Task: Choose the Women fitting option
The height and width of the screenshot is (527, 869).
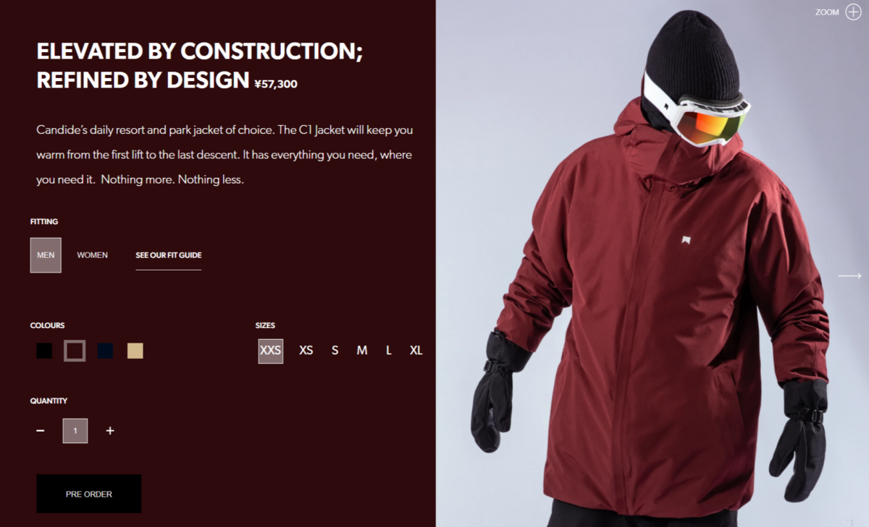Action: [x=93, y=255]
